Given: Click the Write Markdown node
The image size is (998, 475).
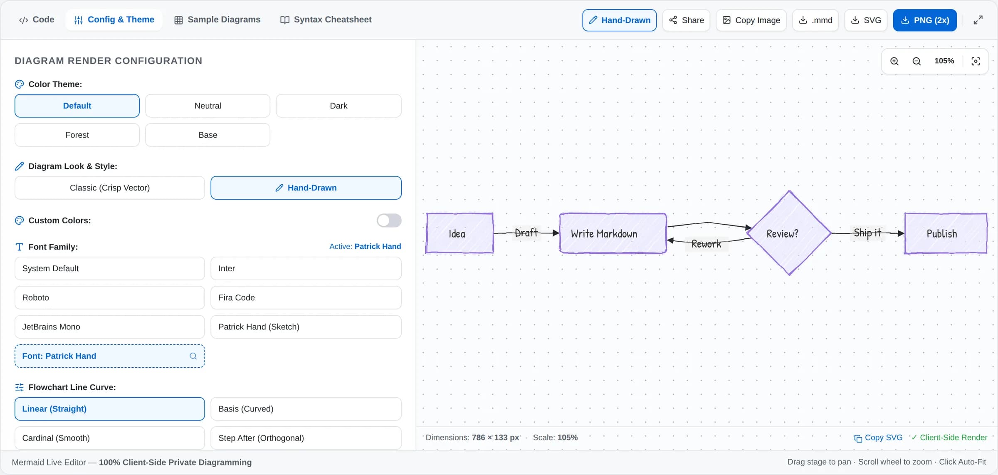Looking at the screenshot, I should pos(613,233).
